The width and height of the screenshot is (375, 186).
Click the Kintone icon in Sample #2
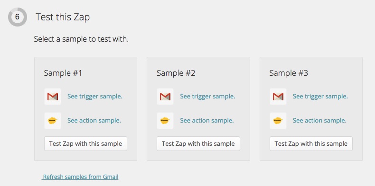tap(165, 121)
